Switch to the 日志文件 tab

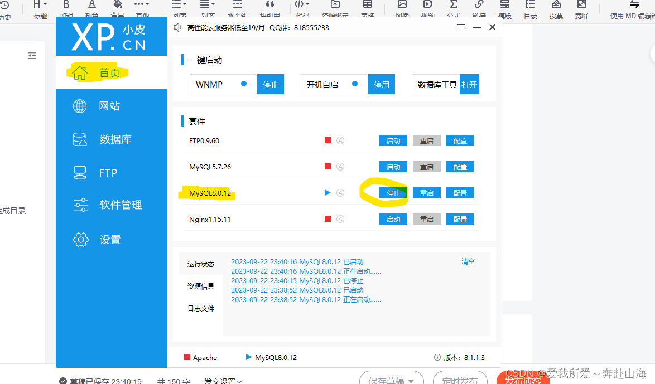pyautogui.click(x=201, y=308)
